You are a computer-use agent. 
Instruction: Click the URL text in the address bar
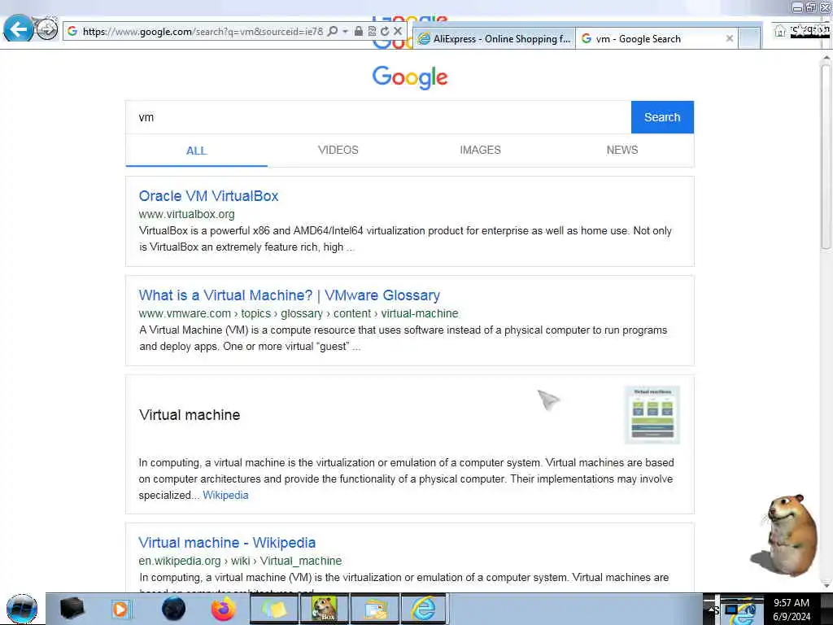click(x=203, y=32)
